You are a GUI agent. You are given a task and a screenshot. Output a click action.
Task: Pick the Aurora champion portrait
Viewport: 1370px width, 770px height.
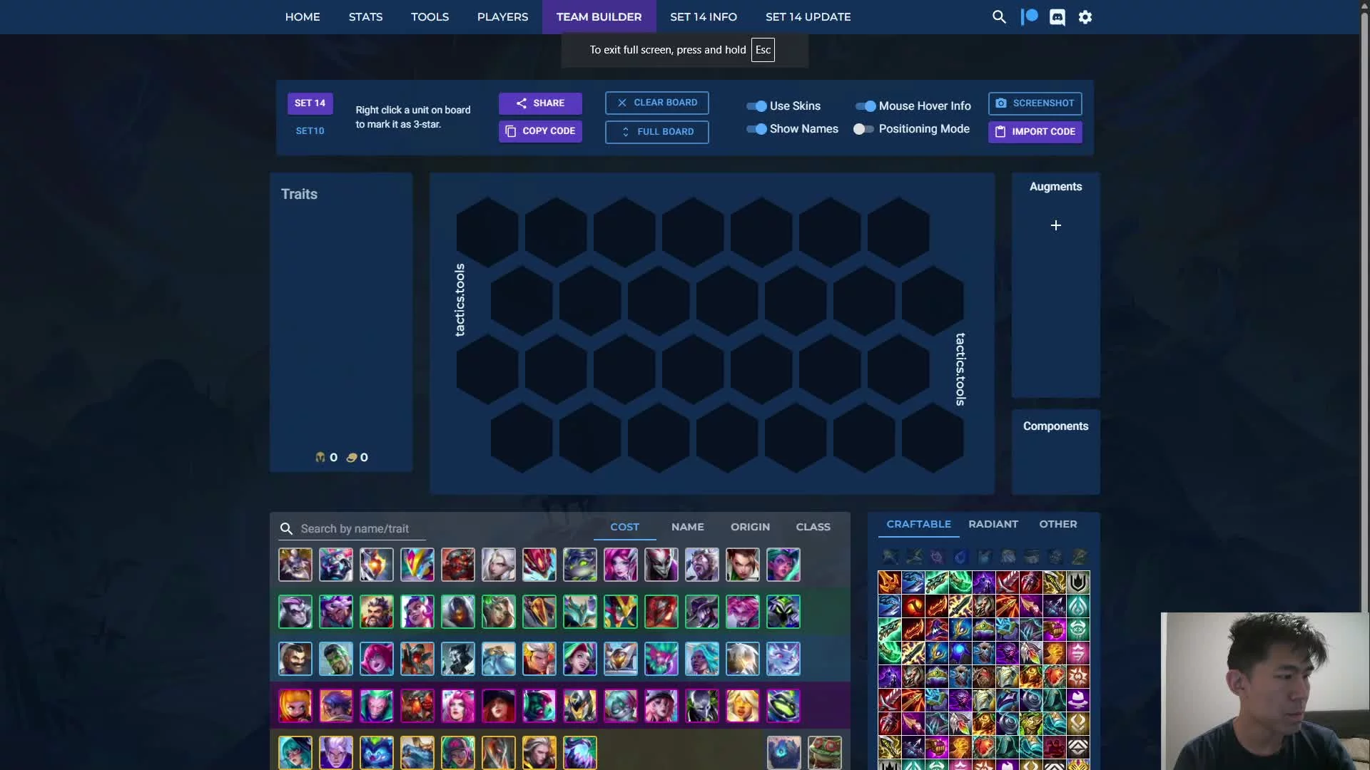pyautogui.click(x=295, y=753)
